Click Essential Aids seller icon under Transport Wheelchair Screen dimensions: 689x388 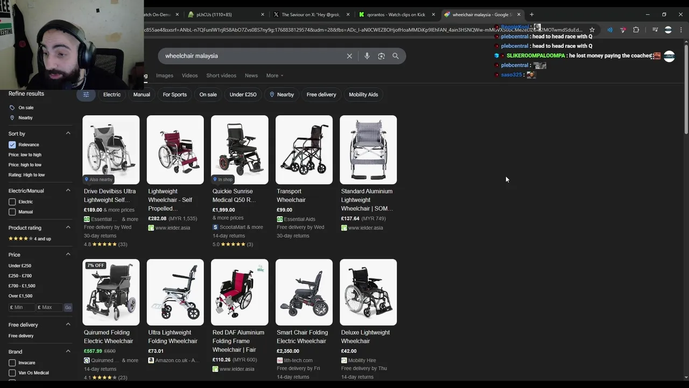(x=280, y=219)
